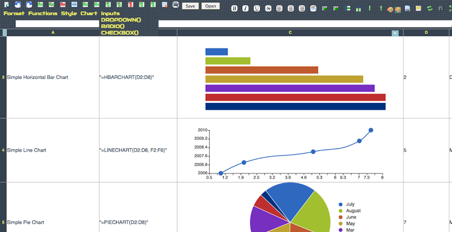
Task: Apply strikethrough formatting icon
Action: (268, 8)
